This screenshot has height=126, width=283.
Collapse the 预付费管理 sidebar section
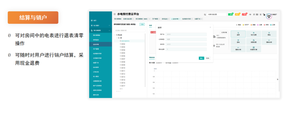point(100,30)
